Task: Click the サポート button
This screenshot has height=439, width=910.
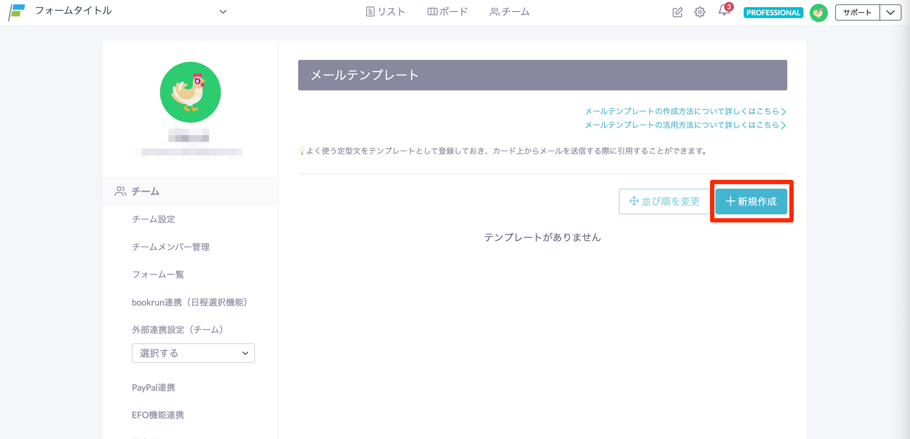Action: (x=857, y=12)
